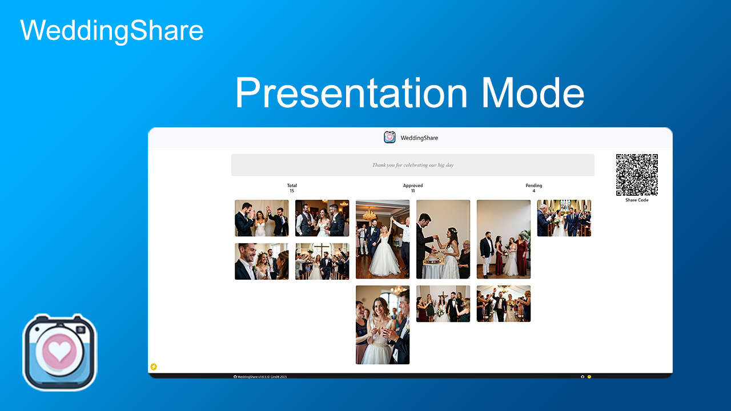The height and width of the screenshot is (411, 731).
Task: Open the church aisle photo
Action: tap(564, 218)
